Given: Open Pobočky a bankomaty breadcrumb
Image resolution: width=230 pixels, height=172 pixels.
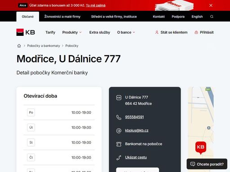Looking at the screenshot, I should [x=44, y=46].
